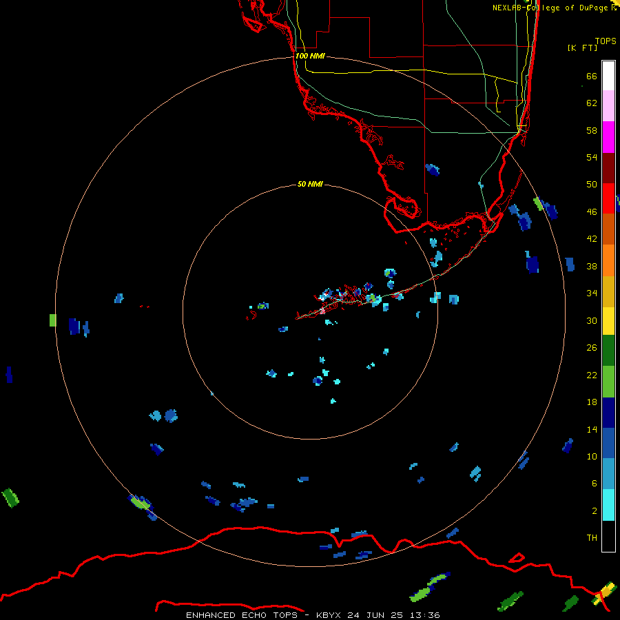Image resolution: width=620 pixels, height=620 pixels.
Task: Click the white swatch in the tops legend
Action: [x=608, y=76]
